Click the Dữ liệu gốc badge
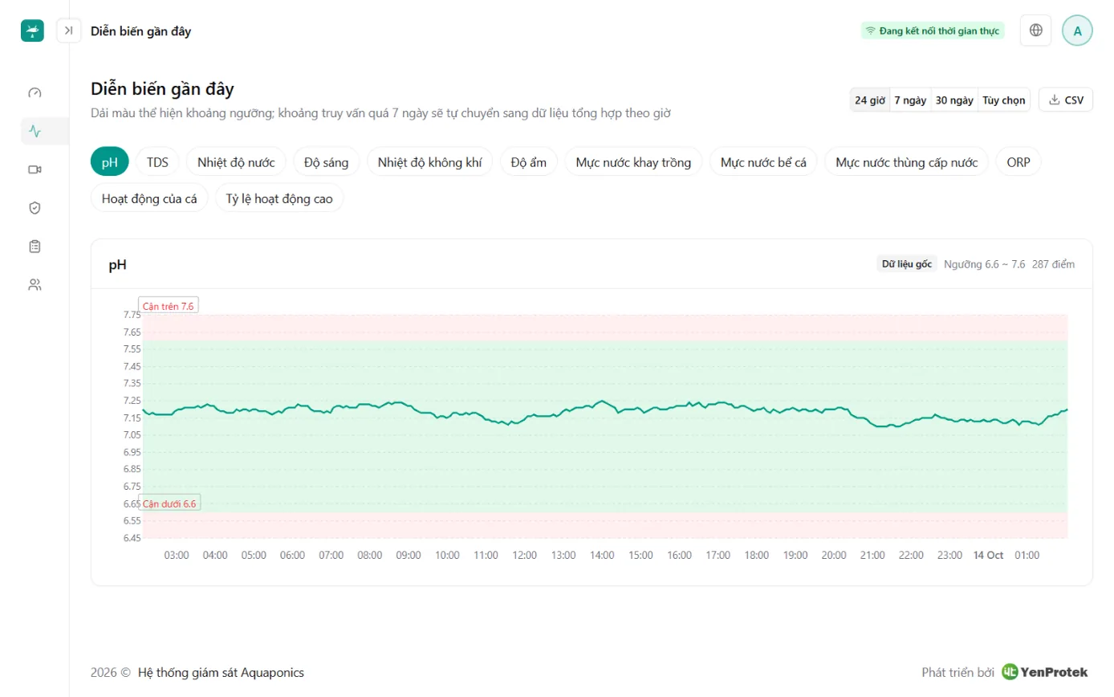This screenshot has width=1114, height=697. [907, 264]
